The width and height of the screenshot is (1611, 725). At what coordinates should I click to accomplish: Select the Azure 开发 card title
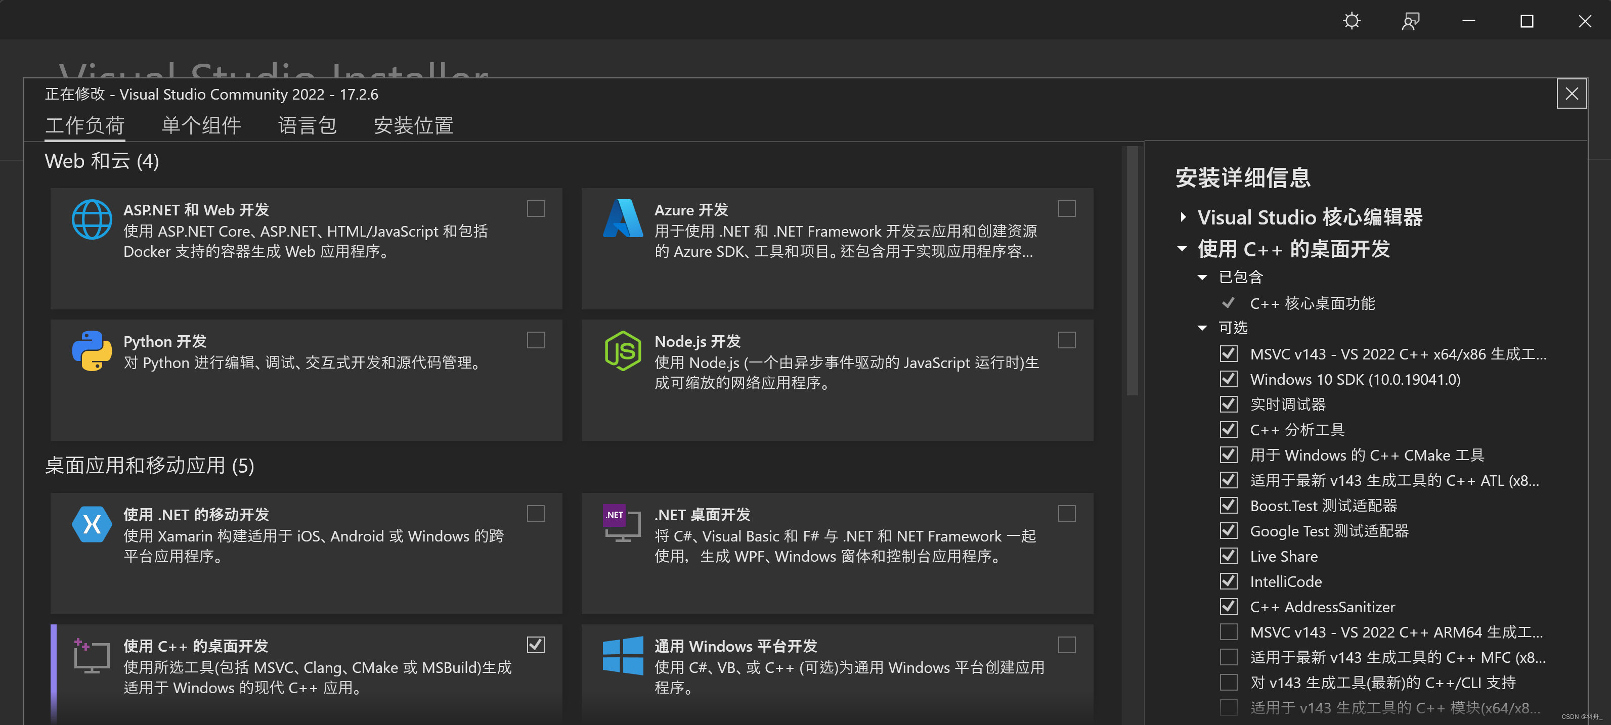click(x=691, y=210)
